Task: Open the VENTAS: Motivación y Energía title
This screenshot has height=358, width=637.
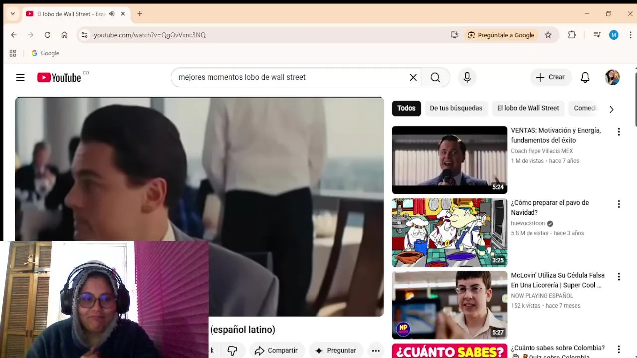Action: [555, 135]
